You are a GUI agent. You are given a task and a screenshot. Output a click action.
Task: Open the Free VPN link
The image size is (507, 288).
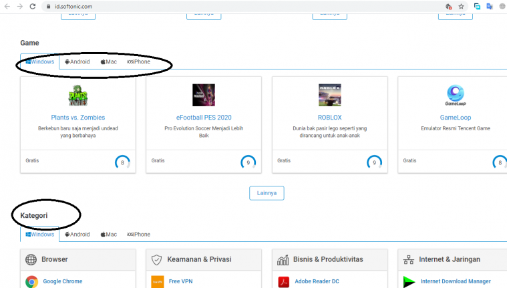180,281
